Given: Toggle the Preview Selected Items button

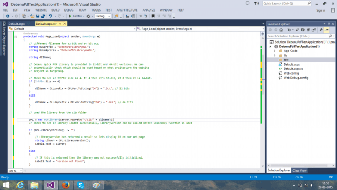Looking at the screenshot, I should 327,30.
